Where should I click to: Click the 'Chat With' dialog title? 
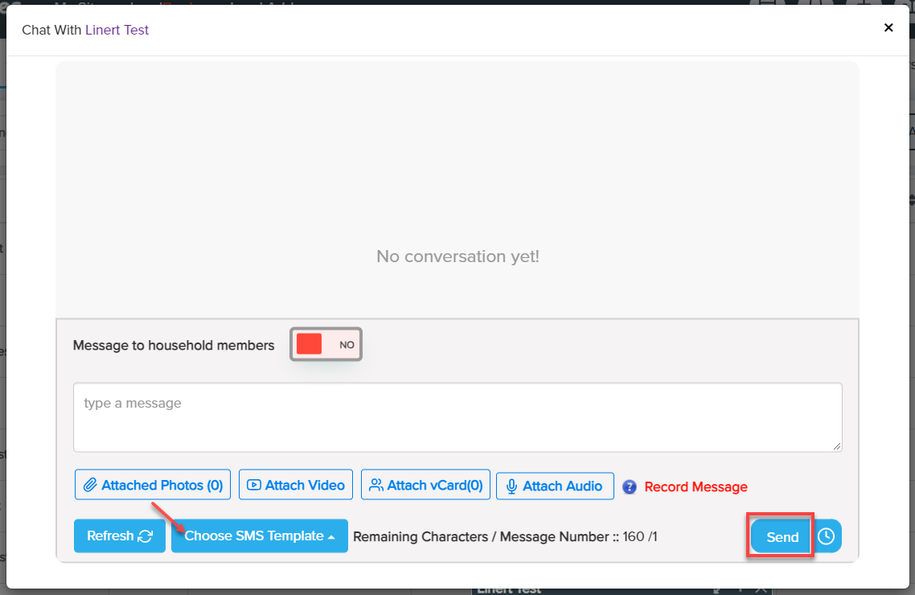point(52,30)
